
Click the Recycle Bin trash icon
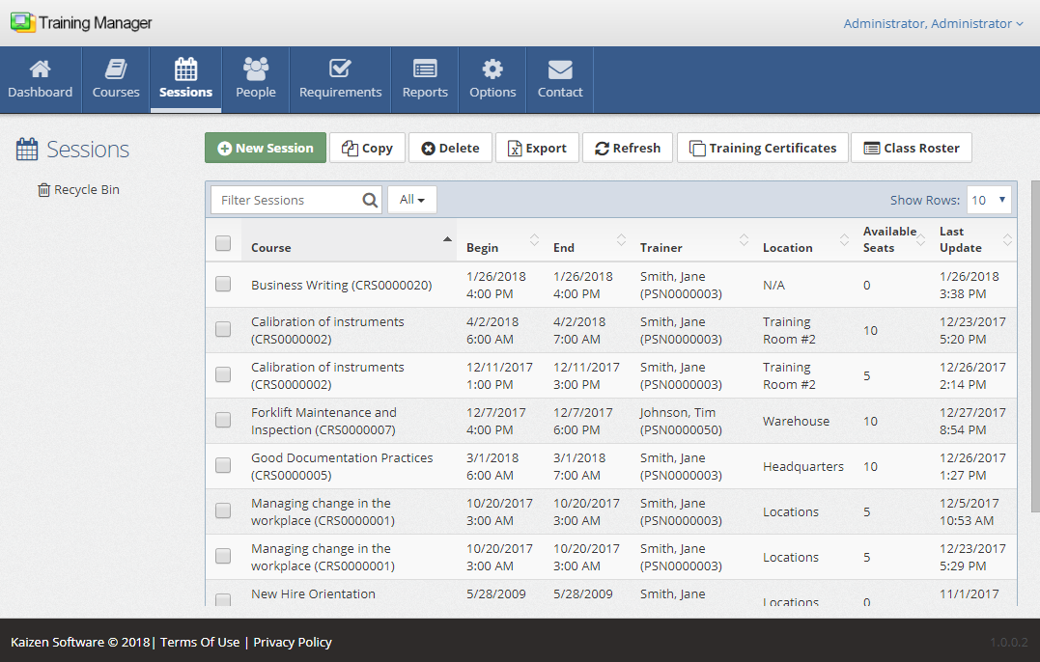[x=43, y=190]
